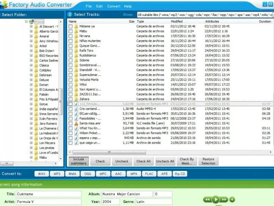Viewport: 274px width, 206px height.
Task: Click the Deluxe folder icon in tree
Action: pos(36,80)
